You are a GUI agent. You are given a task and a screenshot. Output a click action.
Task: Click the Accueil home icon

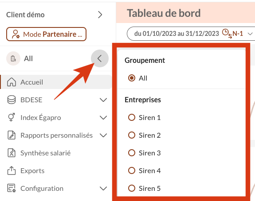click(12, 82)
